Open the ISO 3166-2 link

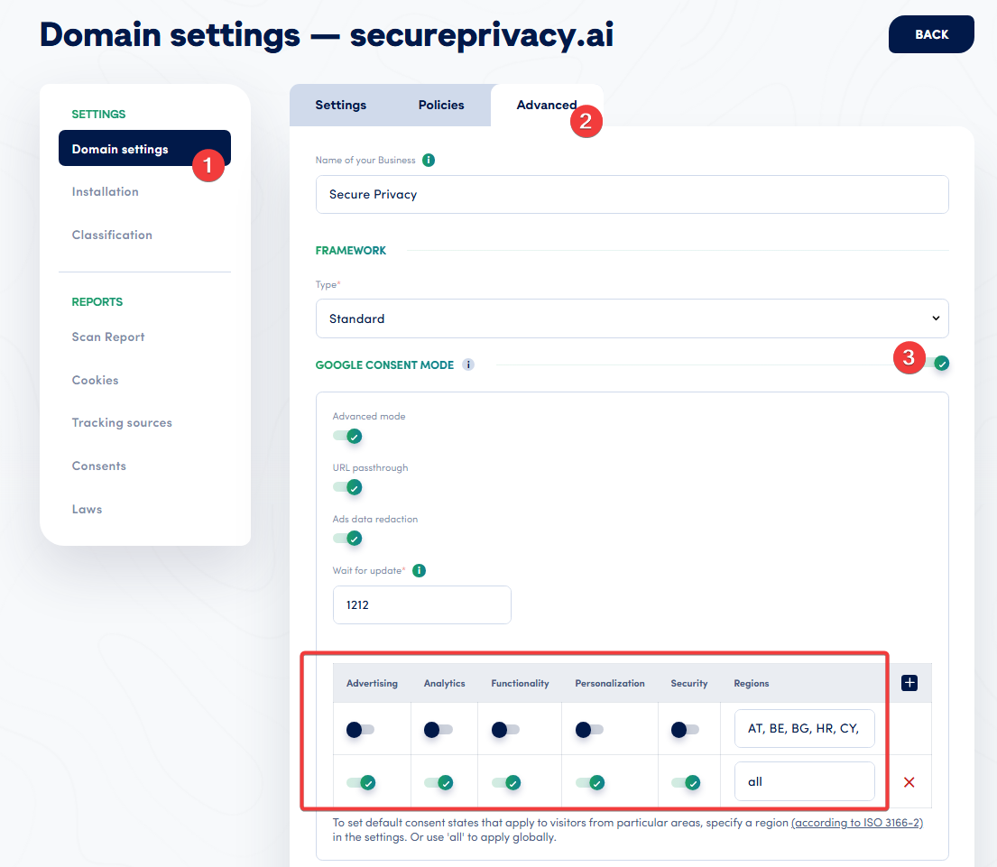click(x=856, y=822)
